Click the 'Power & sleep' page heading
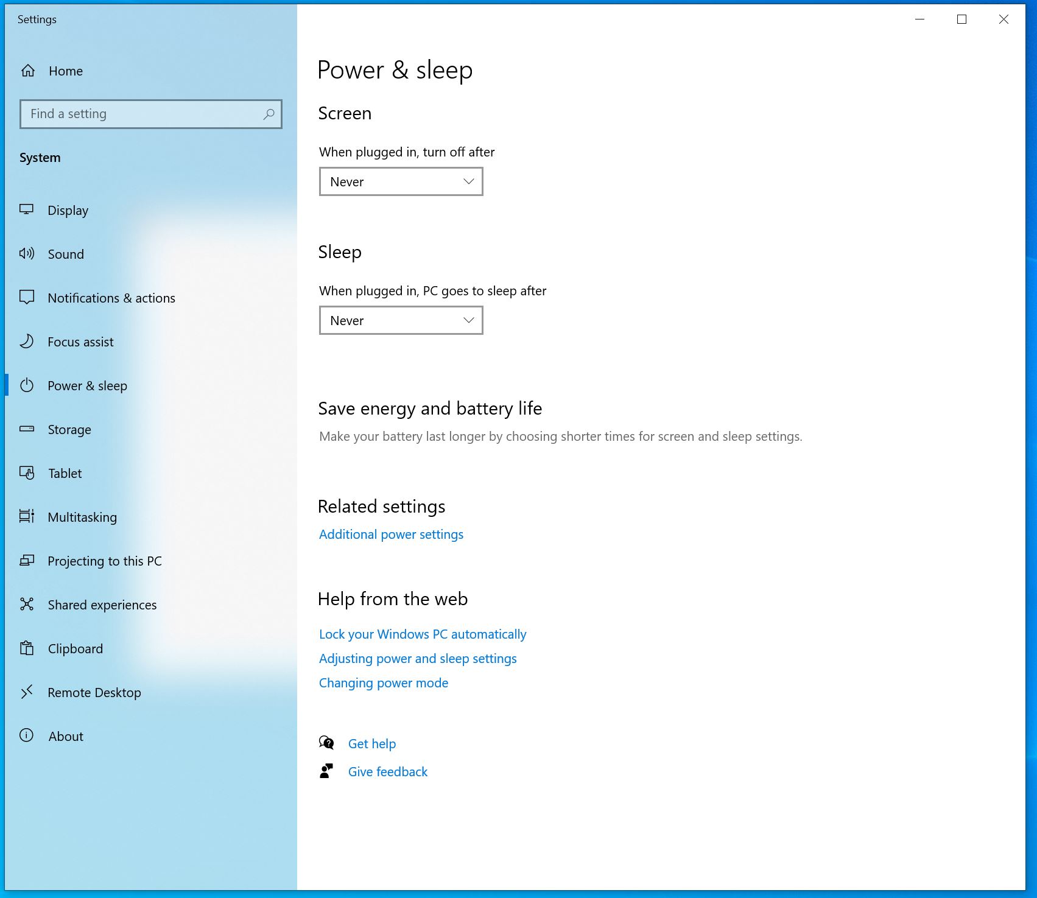This screenshot has height=898, width=1037. click(395, 70)
